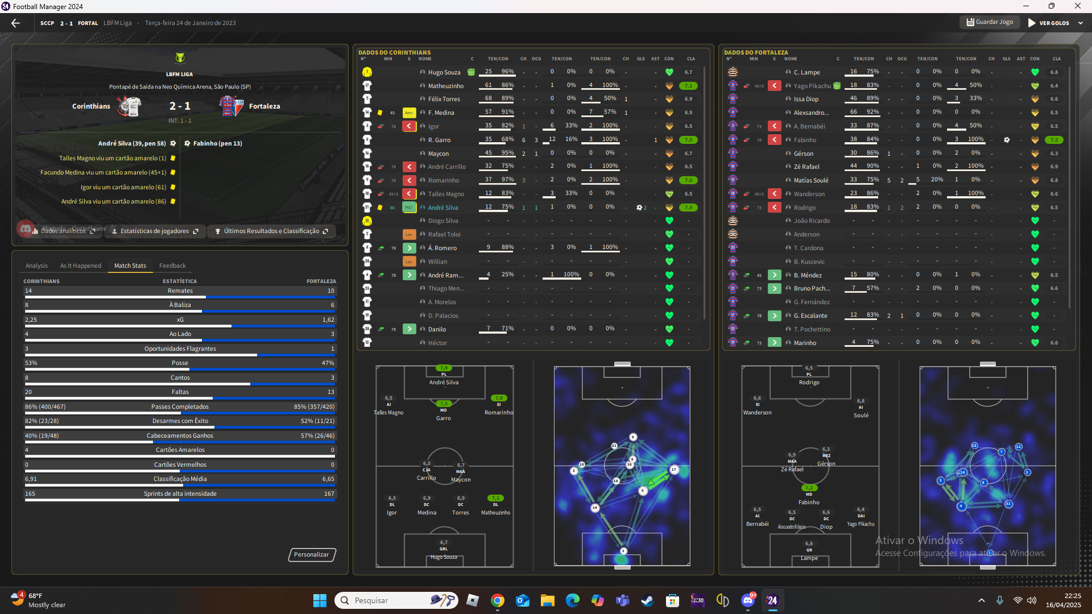Click the Windows Start button

click(x=320, y=600)
